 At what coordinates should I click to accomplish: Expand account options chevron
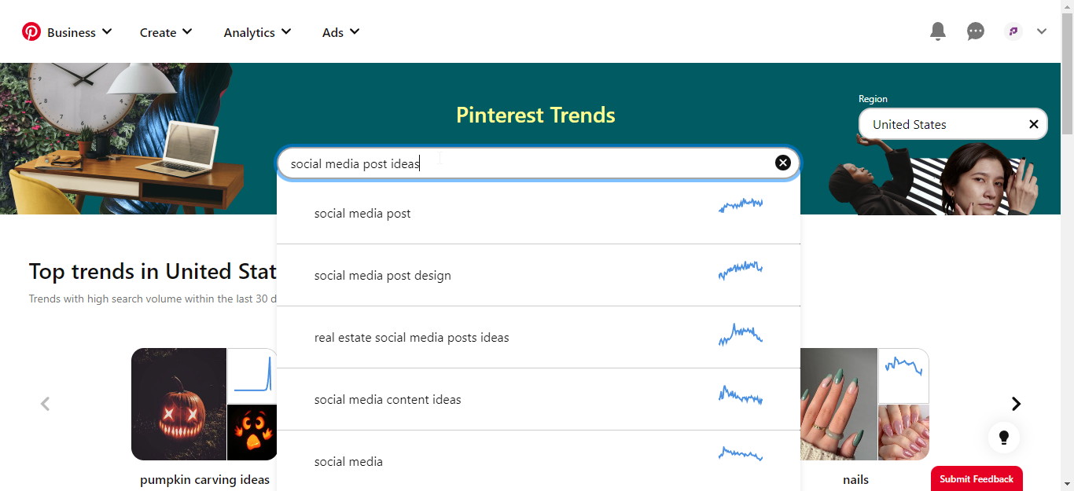pyautogui.click(x=1042, y=32)
